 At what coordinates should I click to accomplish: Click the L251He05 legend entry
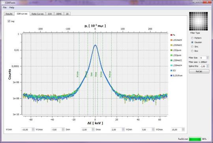(x=176, y=40)
